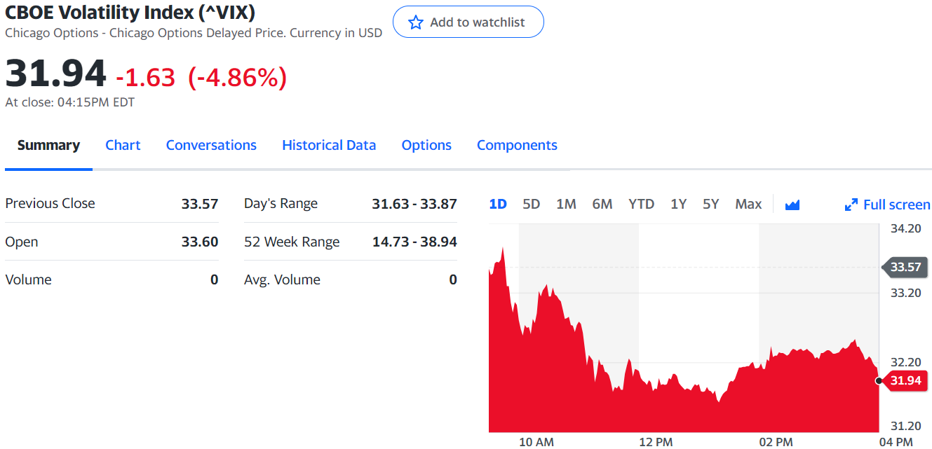
Task: Switch to the Conversations tab
Action: (211, 145)
